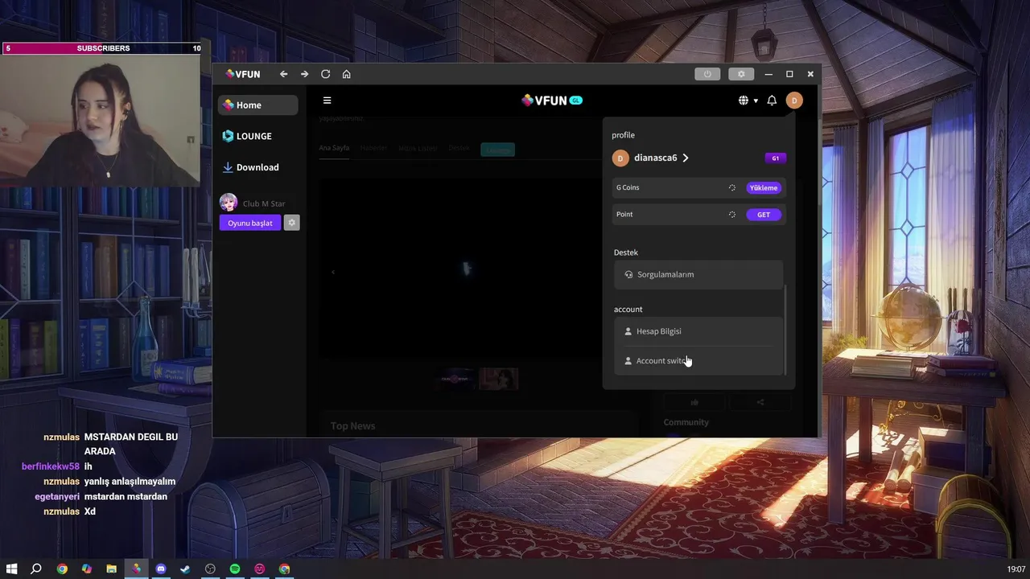The height and width of the screenshot is (579, 1030).
Task: Open notifications bell
Action: (772, 101)
